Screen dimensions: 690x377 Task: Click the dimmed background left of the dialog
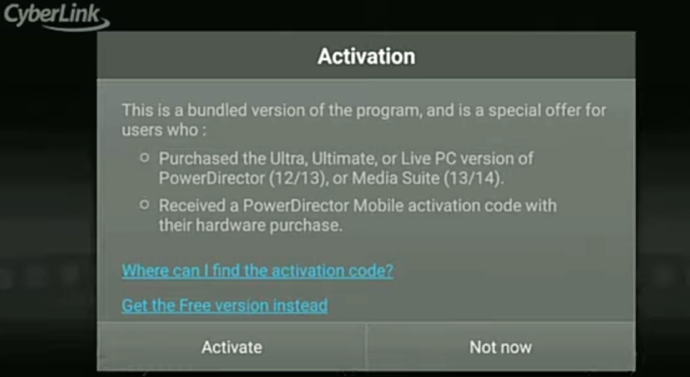(49, 198)
